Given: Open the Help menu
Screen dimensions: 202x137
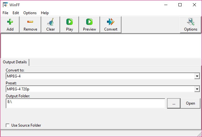Looking at the screenshot, I should coord(45,13).
